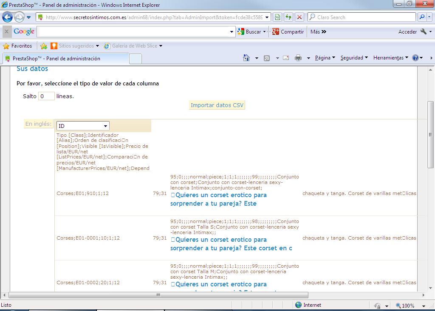The width and height of the screenshot is (435, 311).
Task: Click the browser Back arrow button
Action: (8, 17)
